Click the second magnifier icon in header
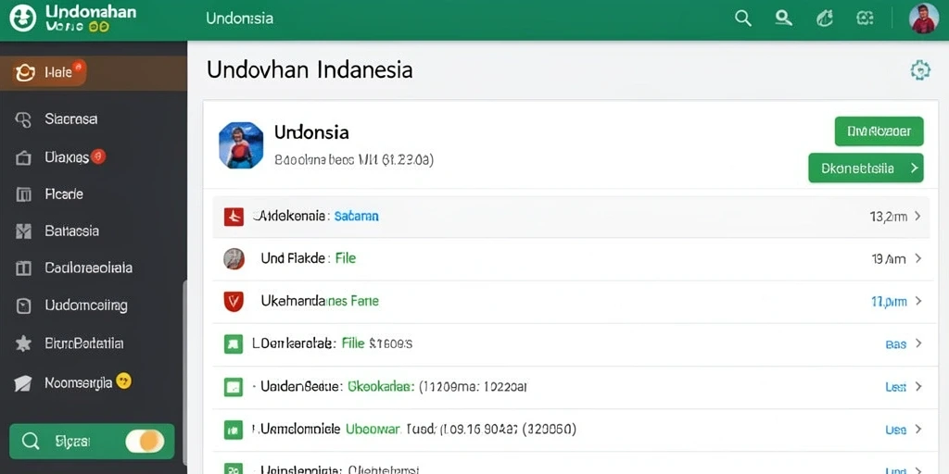 [784, 19]
